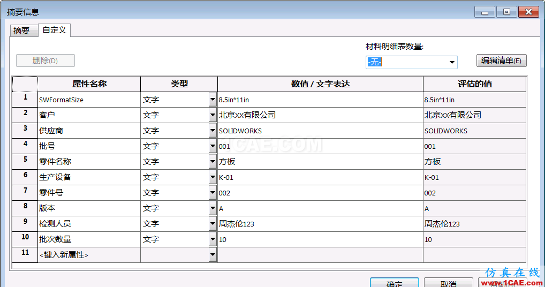Click the 北京xx有限公司 value expression cell
This screenshot has height=287, width=545.
pyautogui.click(x=320, y=115)
